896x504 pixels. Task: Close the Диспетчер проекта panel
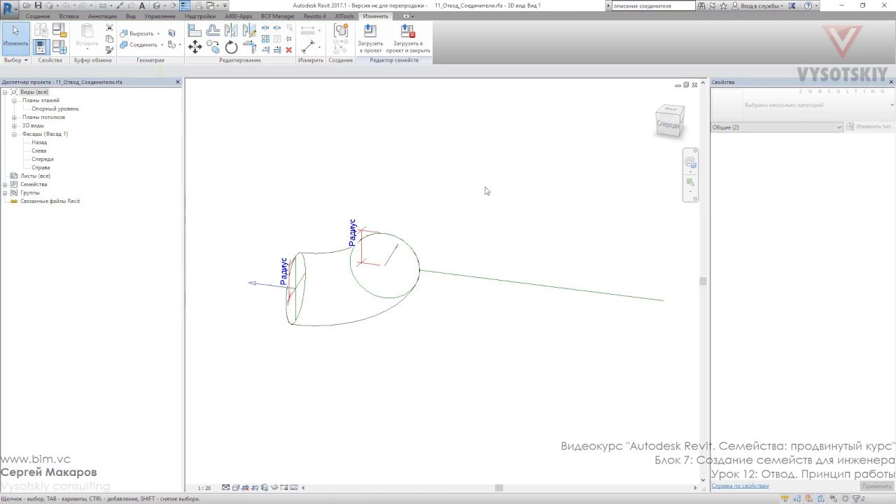tap(178, 82)
